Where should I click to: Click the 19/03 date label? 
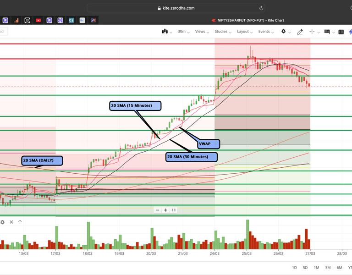(x=119, y=253)
